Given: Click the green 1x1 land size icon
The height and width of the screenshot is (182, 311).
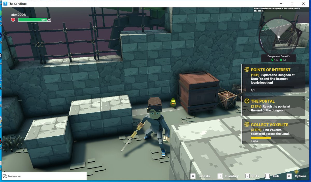Looking at the screenshot, I should (281, 60).
